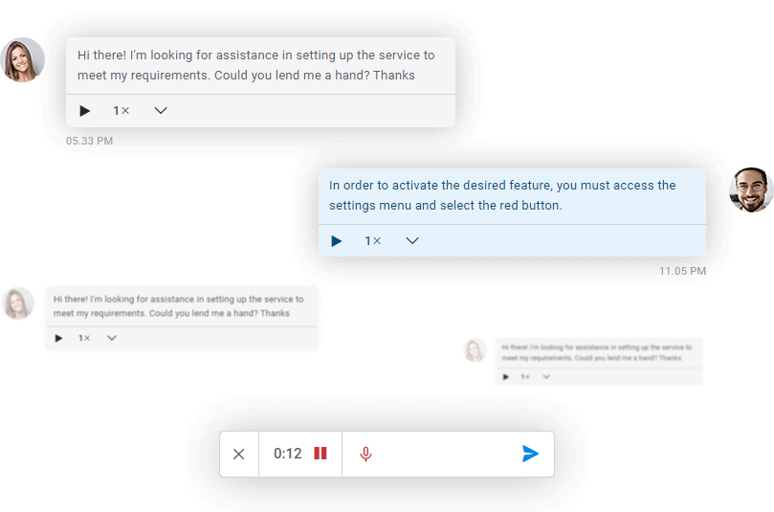
Task: Click the woman's avatar beside the medium message
Action: [x=18, y=303]
